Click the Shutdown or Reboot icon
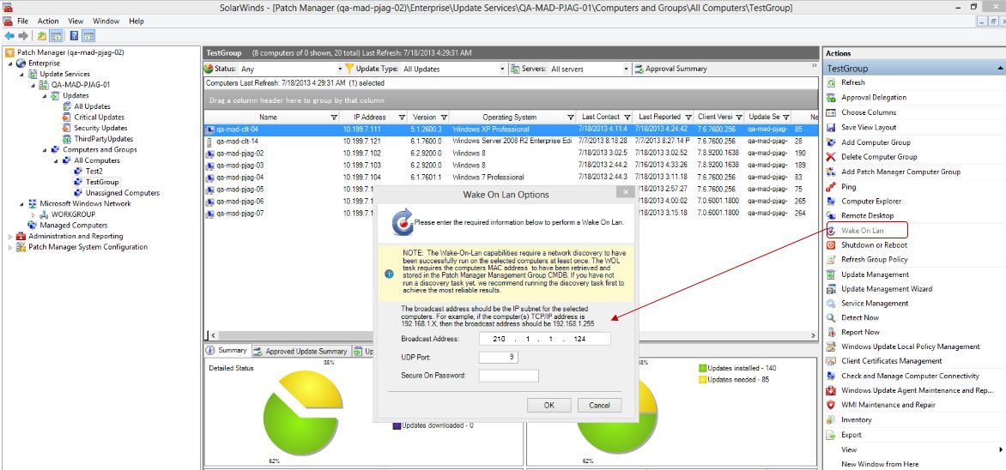The height and width of the screenshot is (470, 1006). [831, 245]
